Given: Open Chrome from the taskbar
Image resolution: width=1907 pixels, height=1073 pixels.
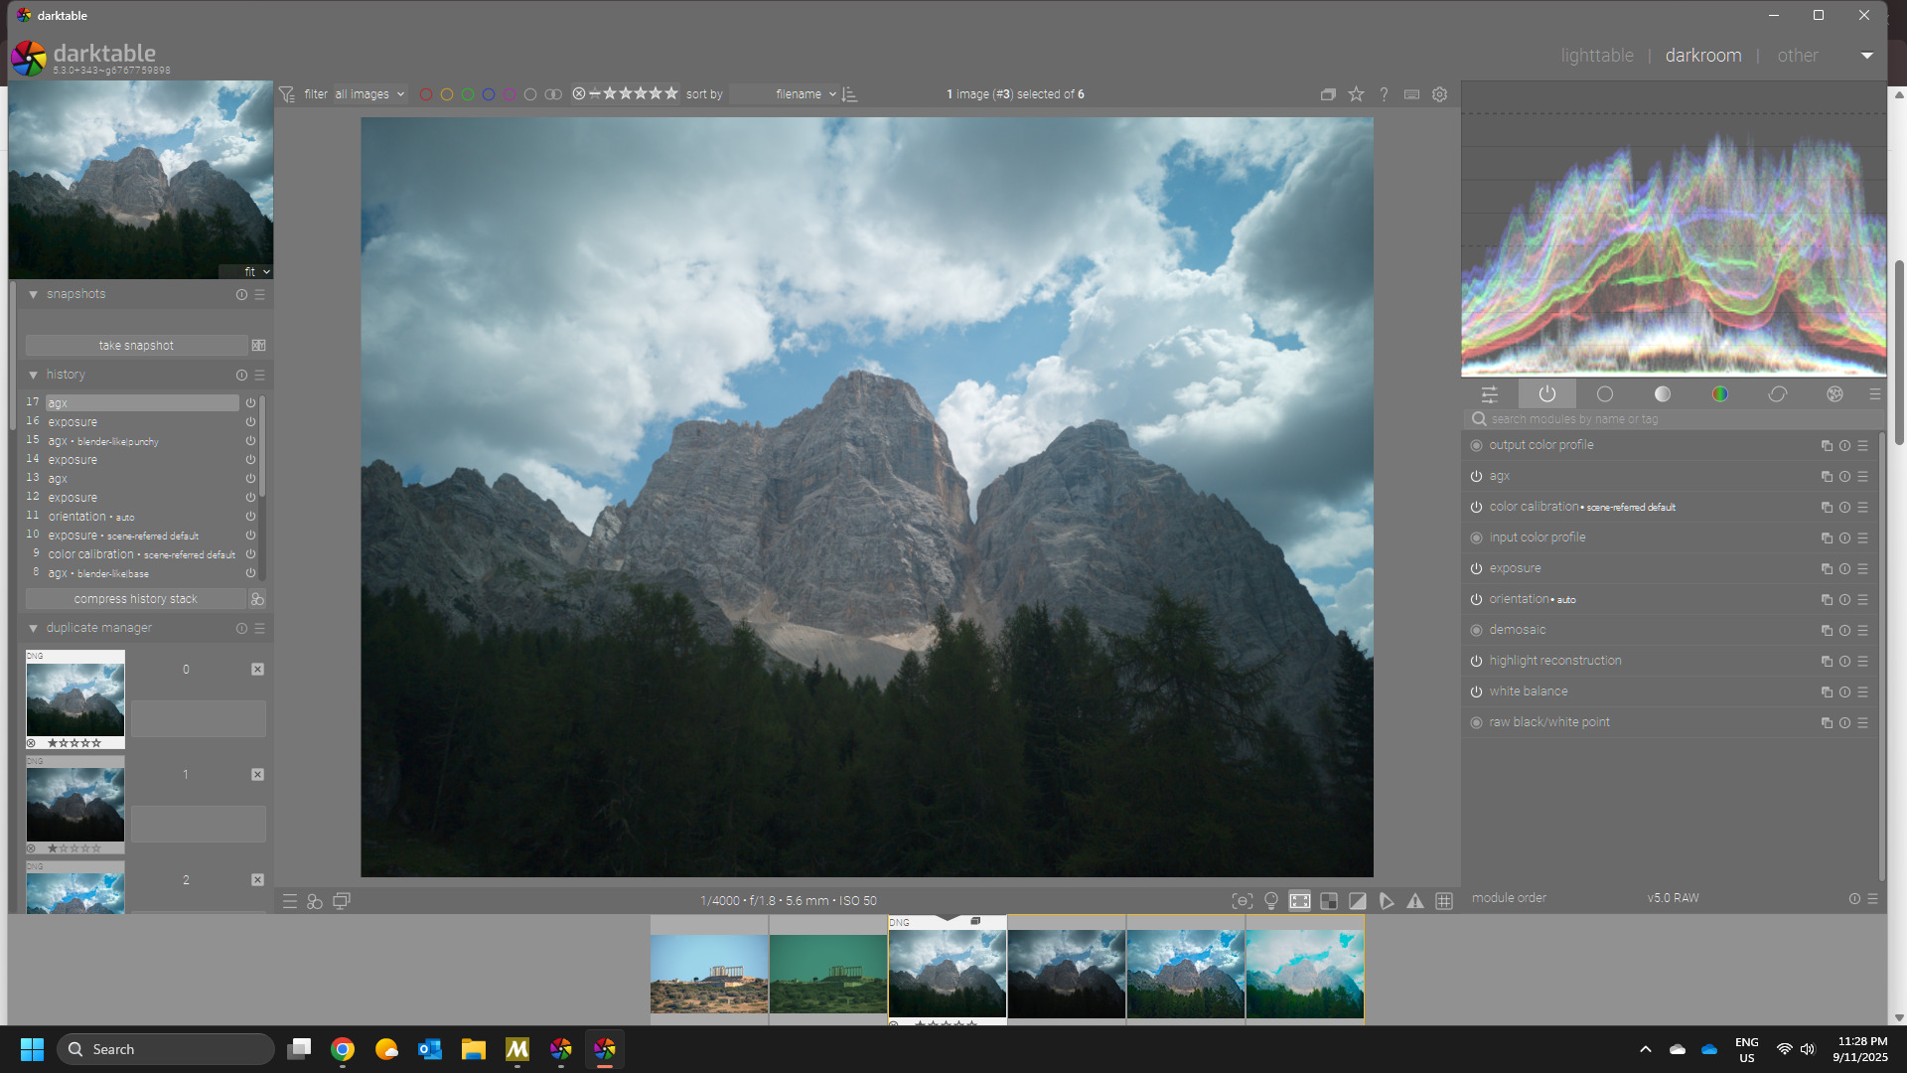Looking at the screenshot, I should pos(343,1049).
